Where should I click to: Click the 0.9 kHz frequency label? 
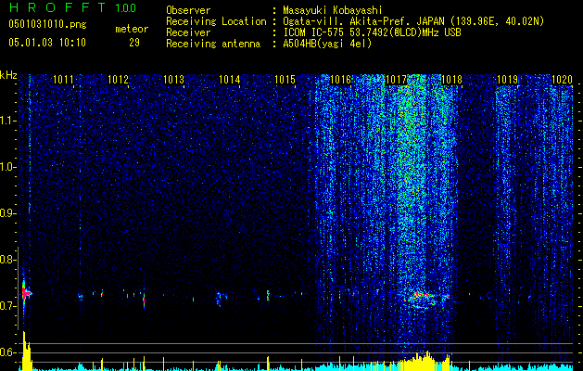[x=8, y=213]
